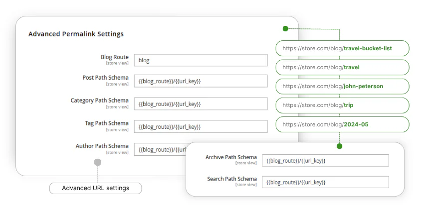The height and width of the screenshot is (209, 424).
Task: Open the travel-bucket-list blog URL
Action: 342,48
